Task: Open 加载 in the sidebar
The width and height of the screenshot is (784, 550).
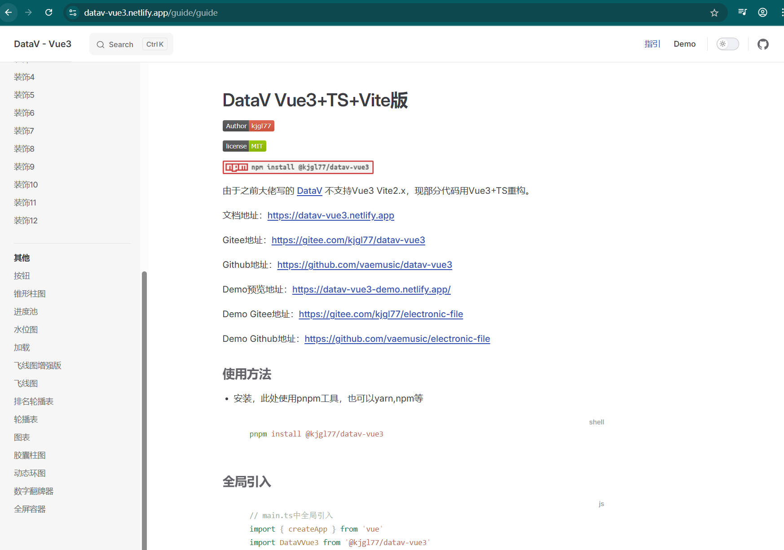Action: [x=22, y=348]
